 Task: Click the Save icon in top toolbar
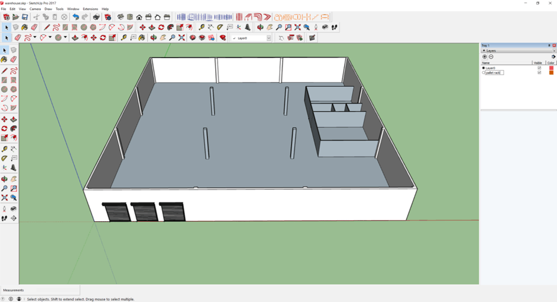tap(25, 17)
